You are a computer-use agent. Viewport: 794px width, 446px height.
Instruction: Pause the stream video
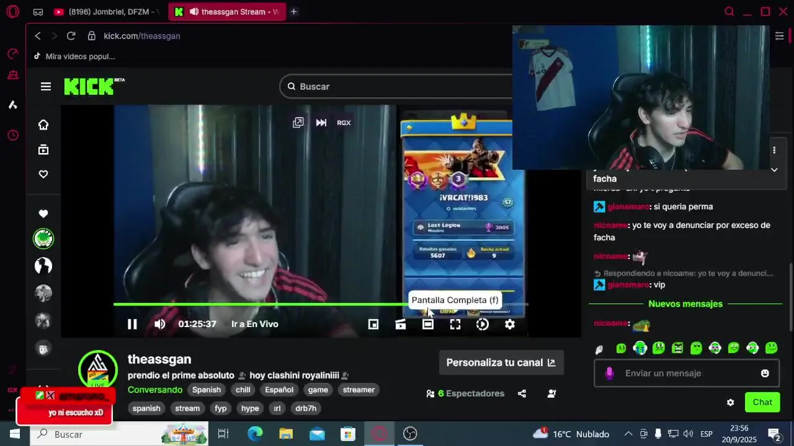click(x=132, y=324)
